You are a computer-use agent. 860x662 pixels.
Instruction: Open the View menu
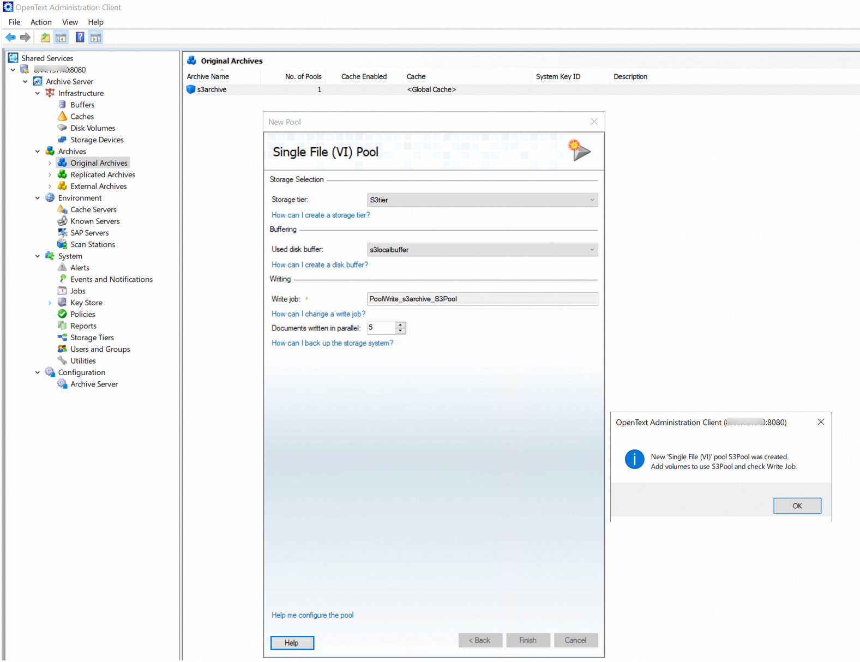(x=70, y=22)
